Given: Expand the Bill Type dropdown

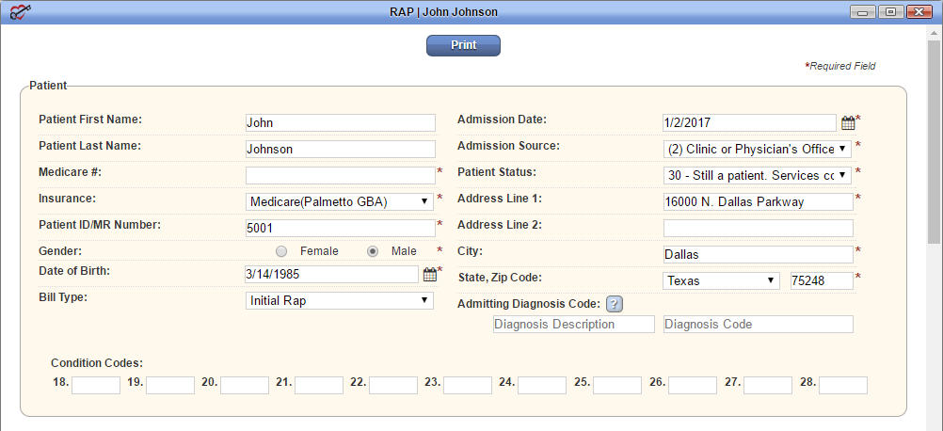Looking at the screenshot, I should tap(339, 300).
